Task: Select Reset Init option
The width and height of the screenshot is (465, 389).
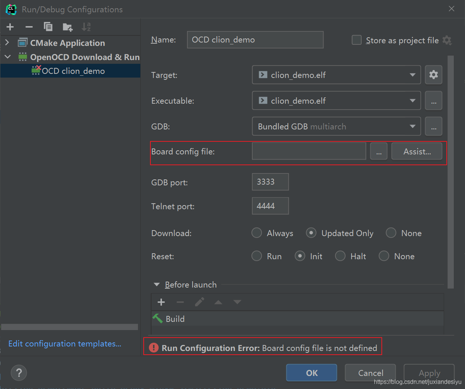Action: tap(300, 256)
